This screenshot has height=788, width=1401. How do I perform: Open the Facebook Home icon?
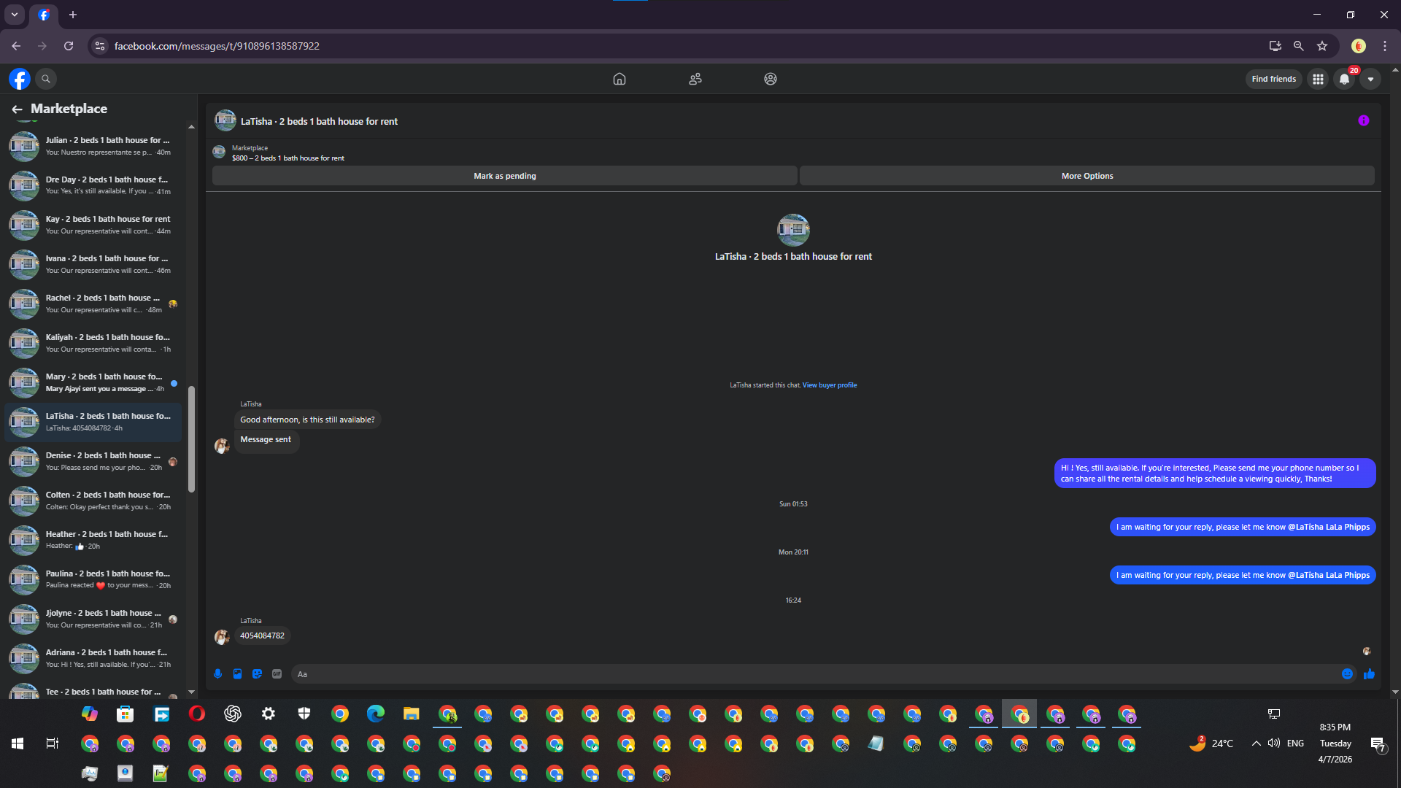(x=619, y=79)
